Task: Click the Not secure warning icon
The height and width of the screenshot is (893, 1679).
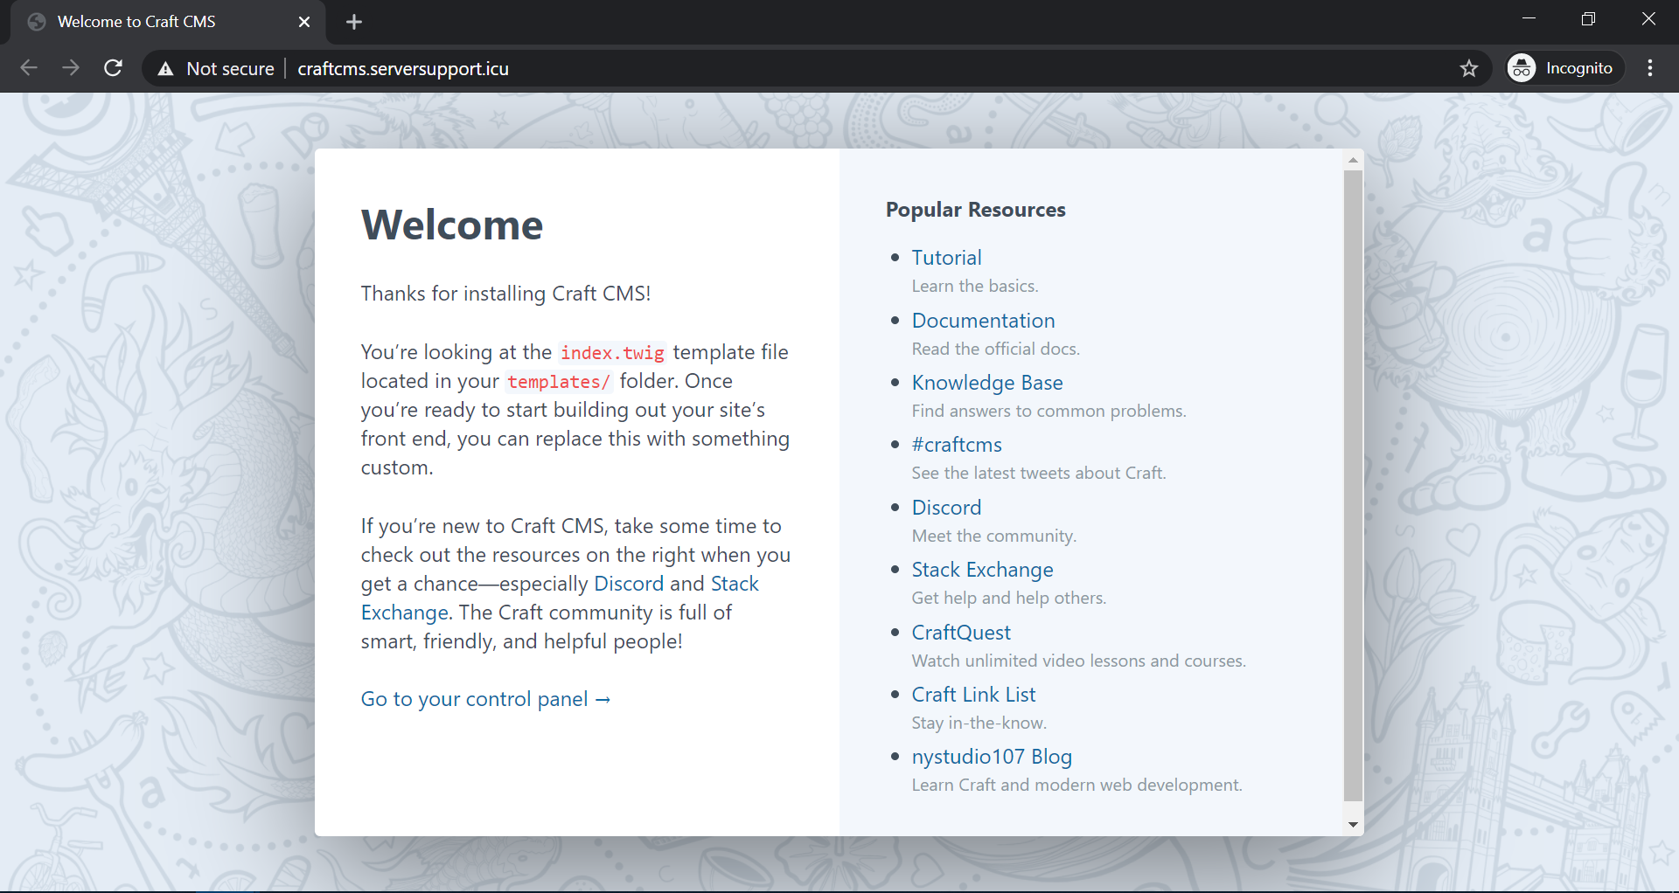Action: (165, 69)
